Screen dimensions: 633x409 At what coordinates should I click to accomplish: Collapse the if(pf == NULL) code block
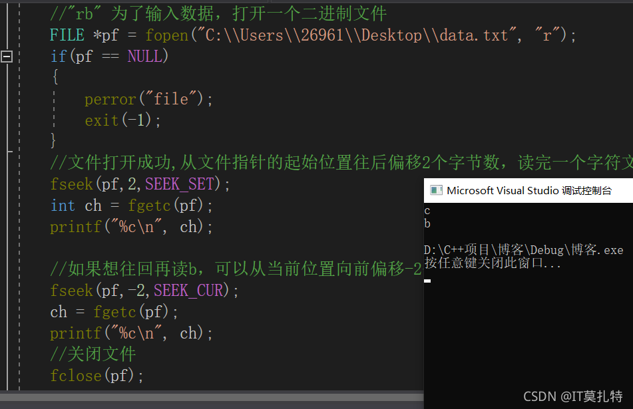(7, 56)
